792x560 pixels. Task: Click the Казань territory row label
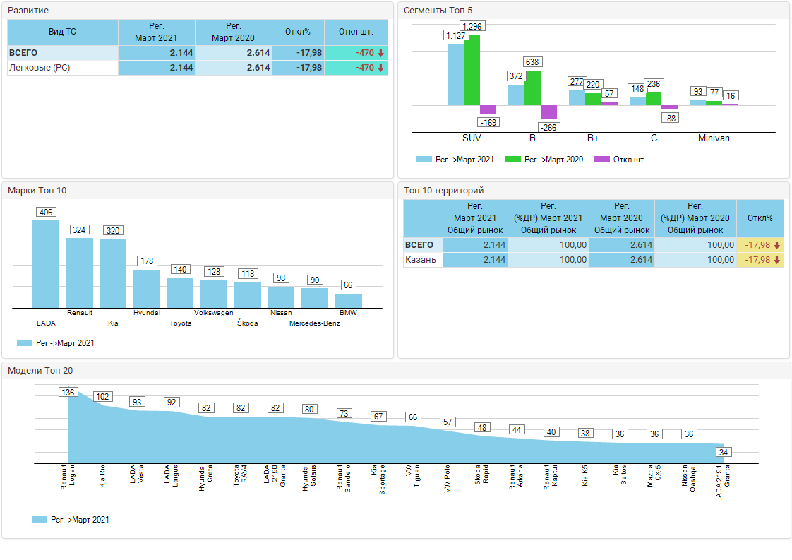pos(421,260)
